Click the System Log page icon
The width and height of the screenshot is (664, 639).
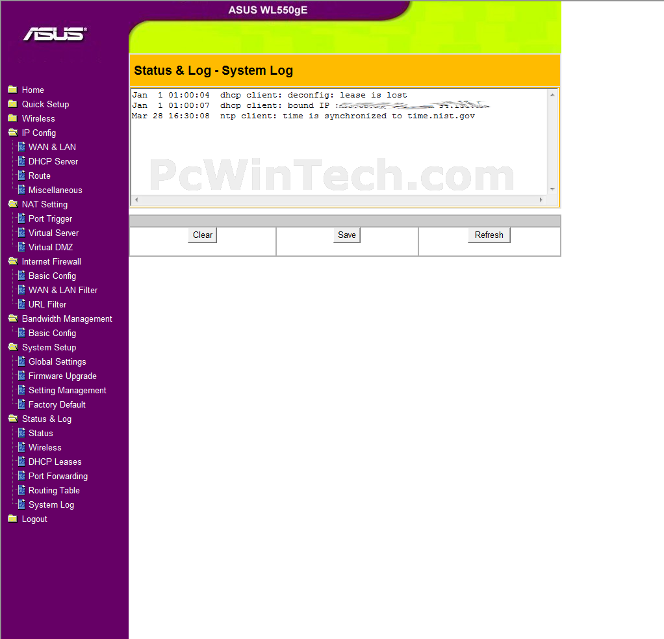tap(21, 504)
